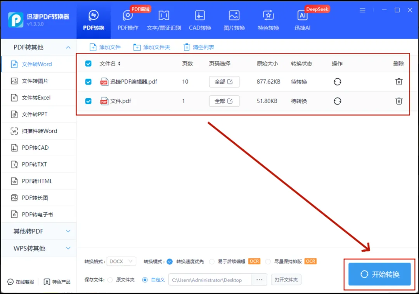
Task: Delete 迅捷PDF编辑器.pdf with trash icon
Action: [x=399, y=82]
